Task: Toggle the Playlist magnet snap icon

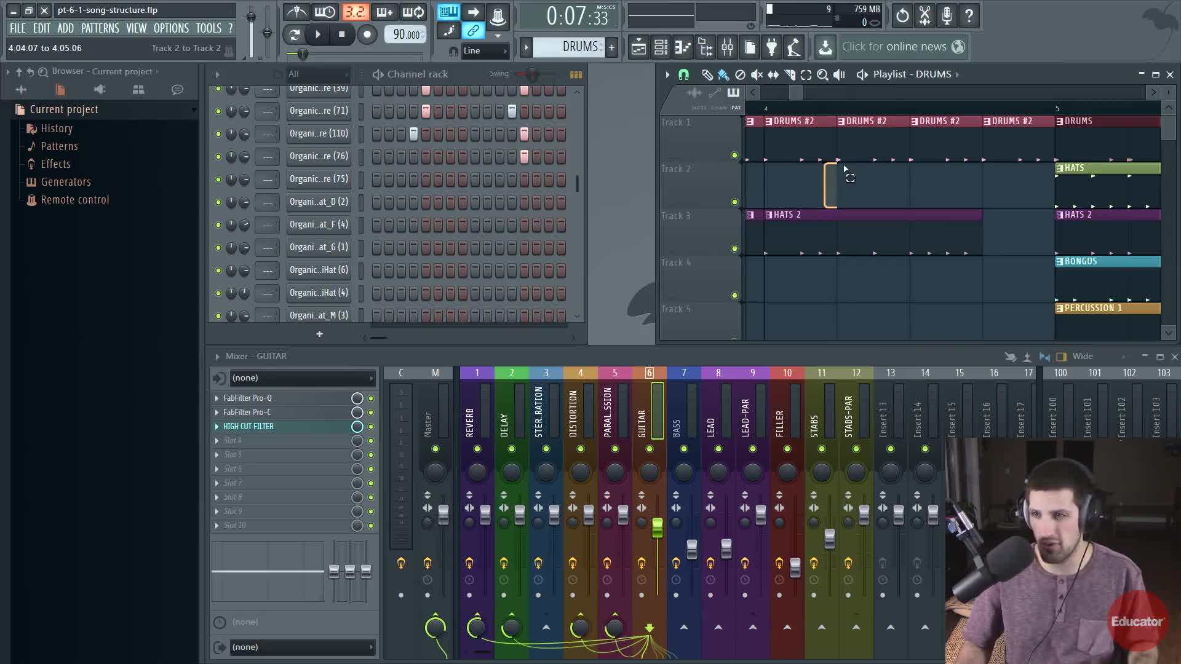Action: point(683,74)
